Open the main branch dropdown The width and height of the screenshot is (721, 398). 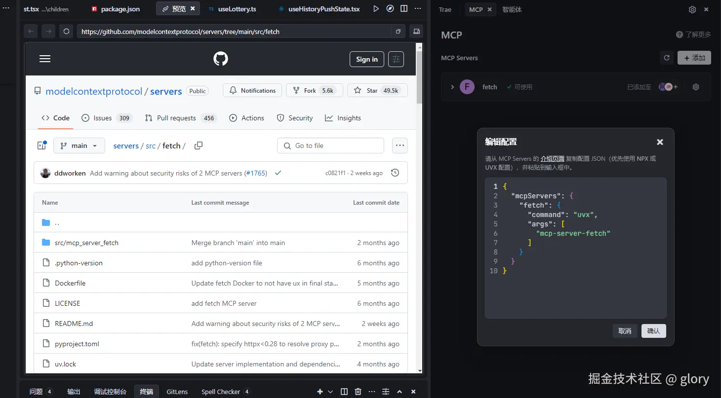(x=79, y=145)
